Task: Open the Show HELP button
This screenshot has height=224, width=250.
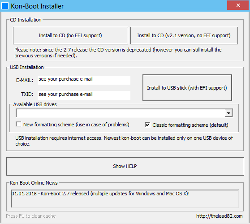Action: coord(125,166)
